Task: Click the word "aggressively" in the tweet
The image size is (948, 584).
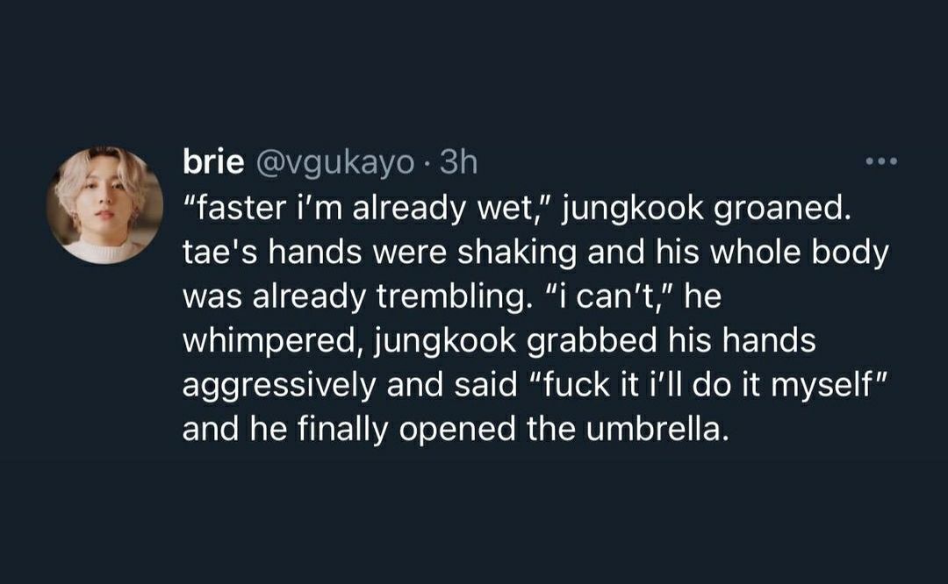Action: tap(279, 385)
